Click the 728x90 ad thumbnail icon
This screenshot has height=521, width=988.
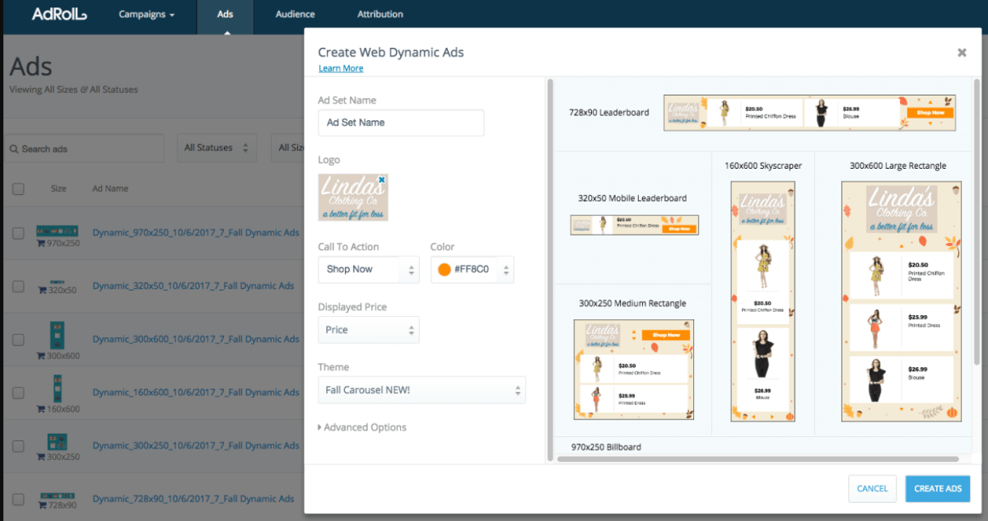(x=58, y=496)
